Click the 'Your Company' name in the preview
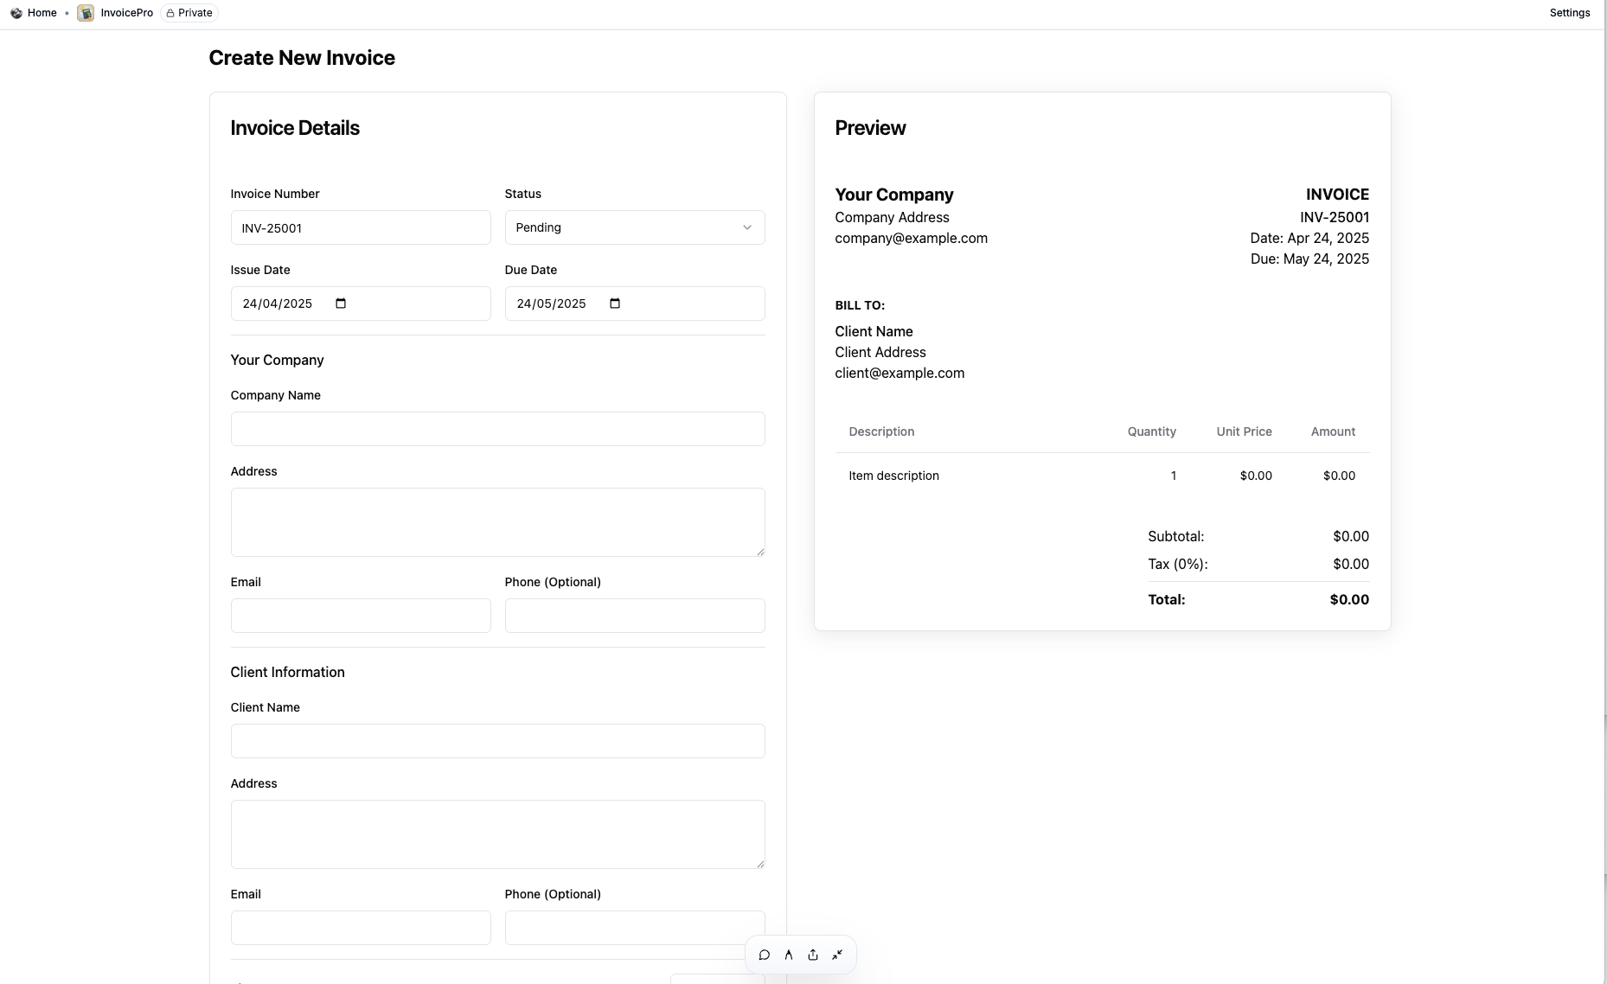Viewport: 1607px width, 984px height. (894, 195)
